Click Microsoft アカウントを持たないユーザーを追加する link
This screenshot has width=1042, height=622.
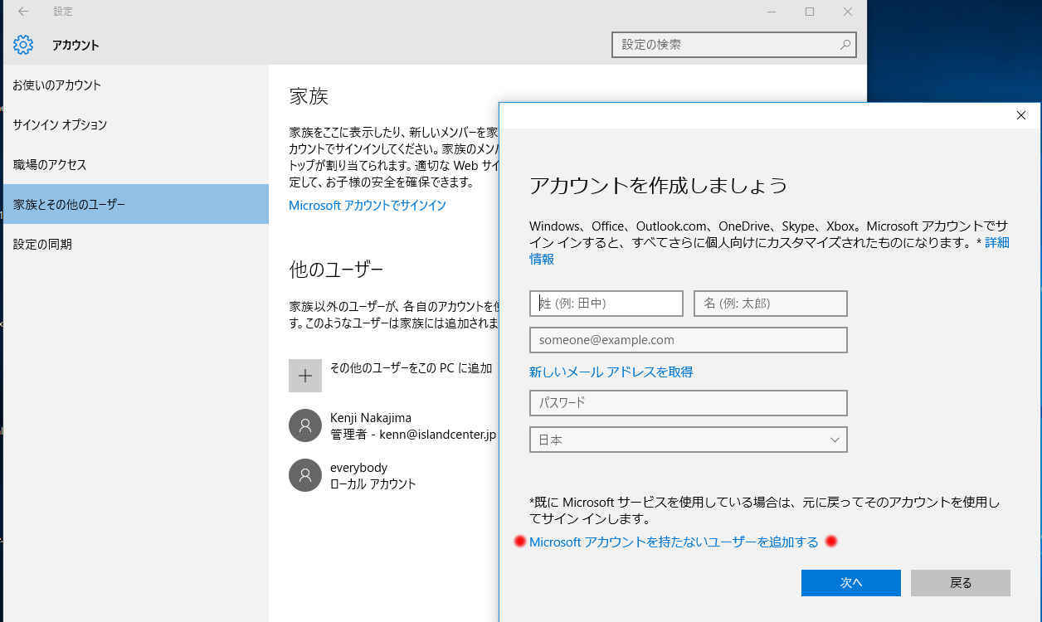(x=674, y=542)
